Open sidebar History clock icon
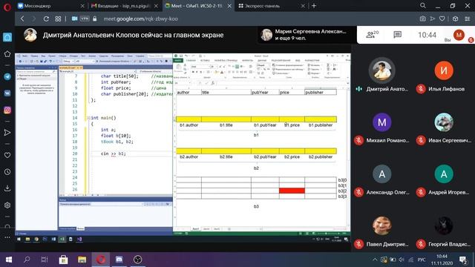Image resolution: width=475 pixels, height=267 pixels. 7,172
